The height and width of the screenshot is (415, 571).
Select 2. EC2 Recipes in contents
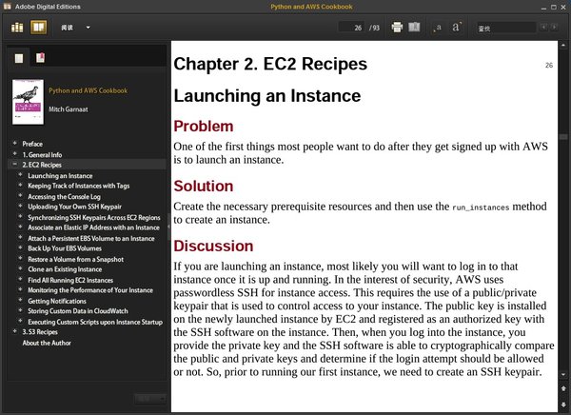click(42, 165)
